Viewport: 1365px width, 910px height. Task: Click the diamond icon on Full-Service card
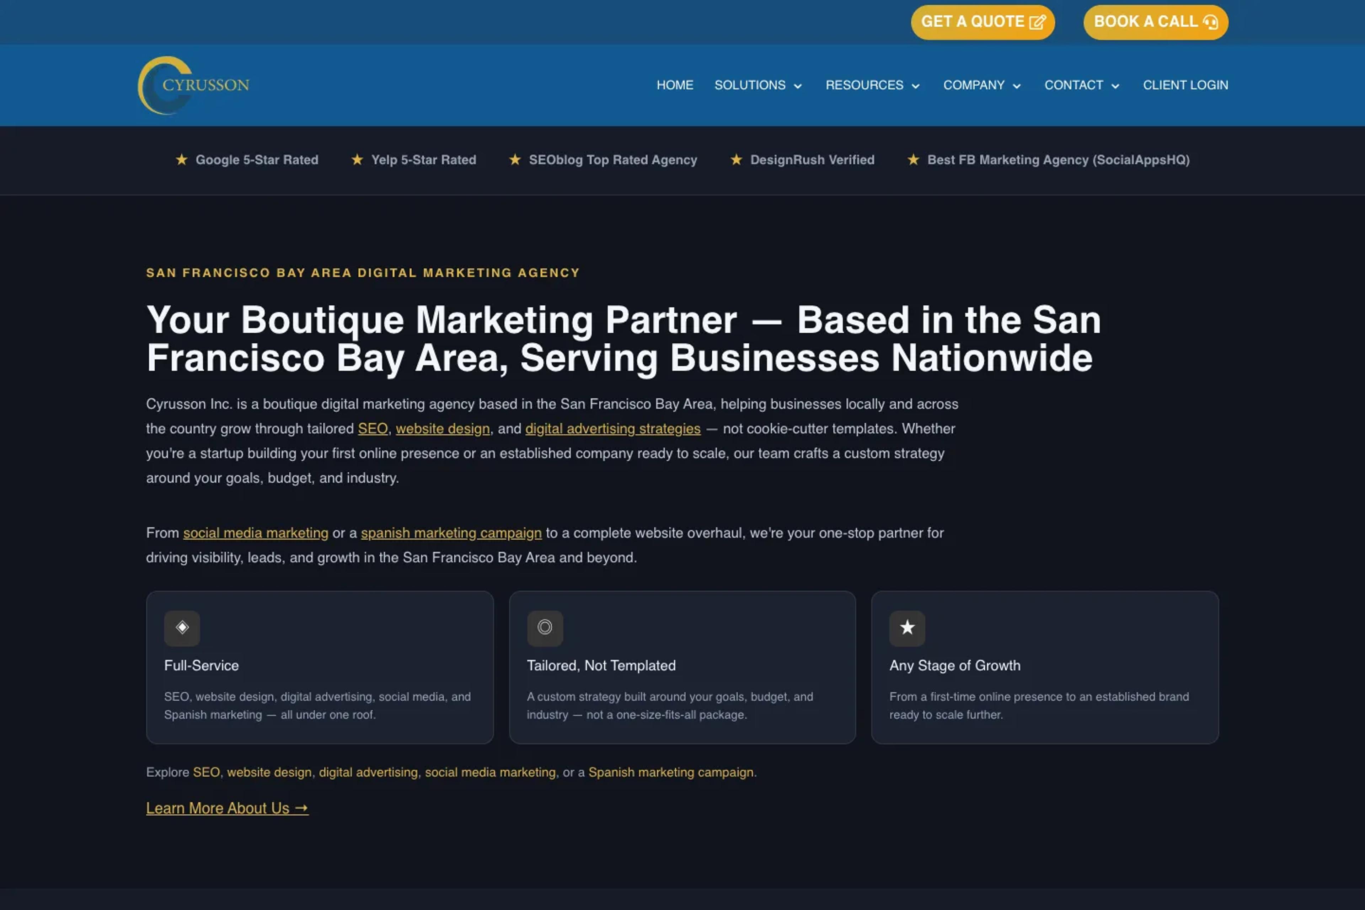click(x=182, y=628)
